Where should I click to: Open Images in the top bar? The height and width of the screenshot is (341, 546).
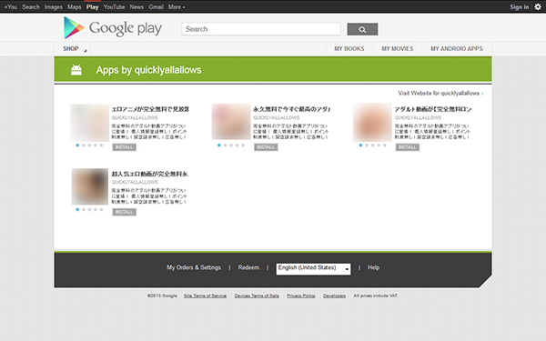click(x=54, y=7)
